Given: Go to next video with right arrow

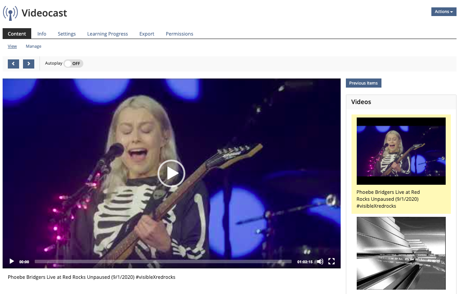Looking at the screenshot, I should [29, 64].
